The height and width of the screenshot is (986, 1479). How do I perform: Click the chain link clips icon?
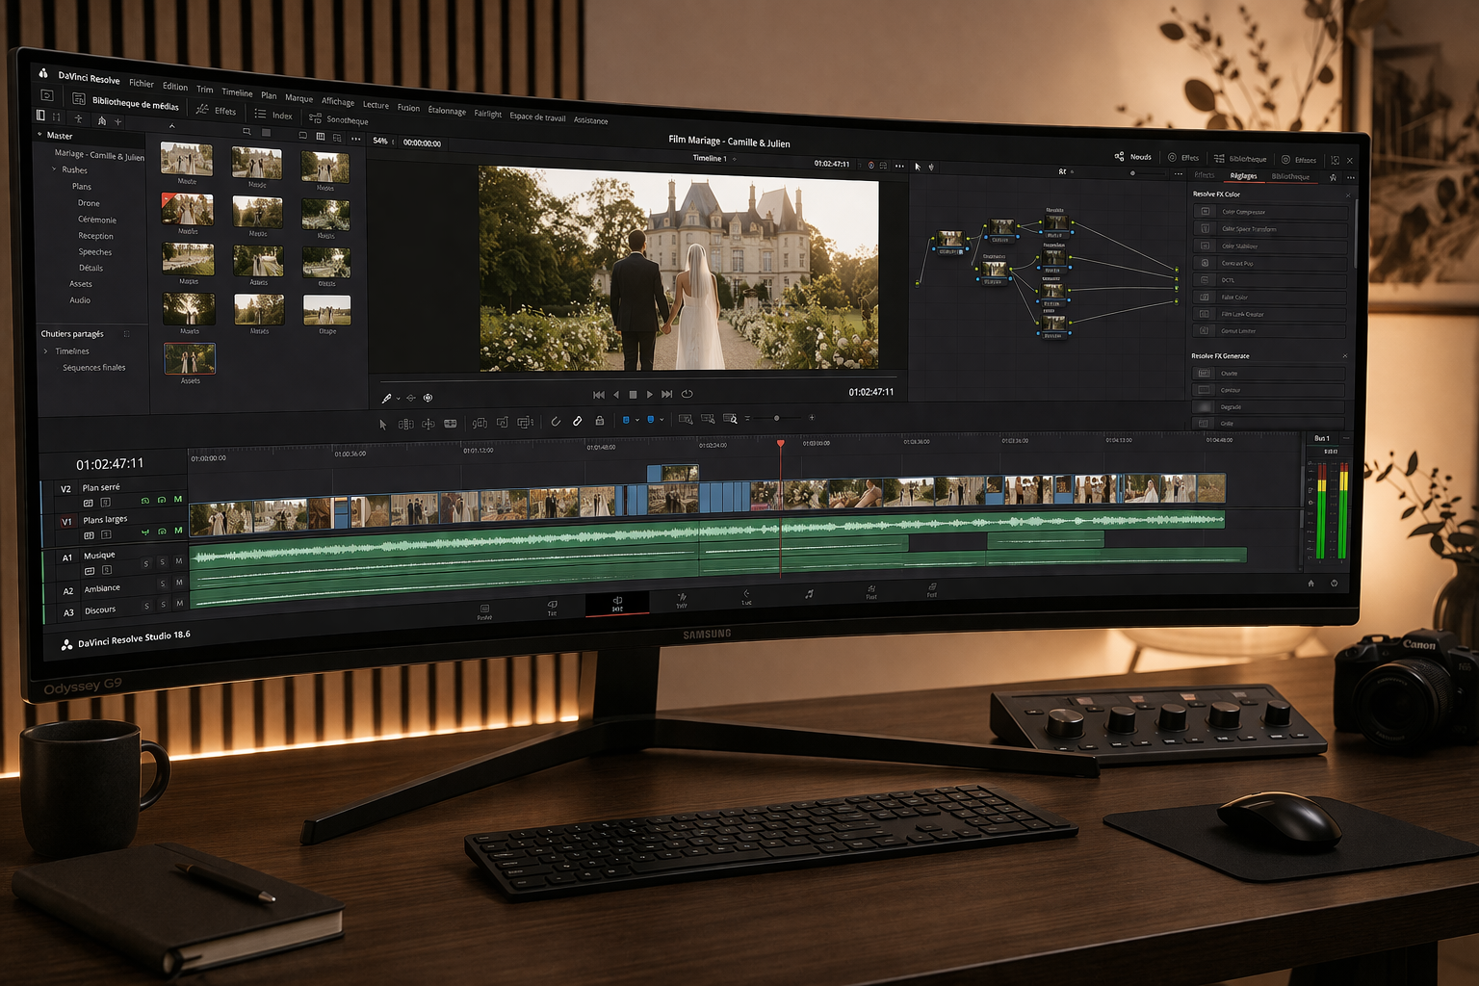578,421
